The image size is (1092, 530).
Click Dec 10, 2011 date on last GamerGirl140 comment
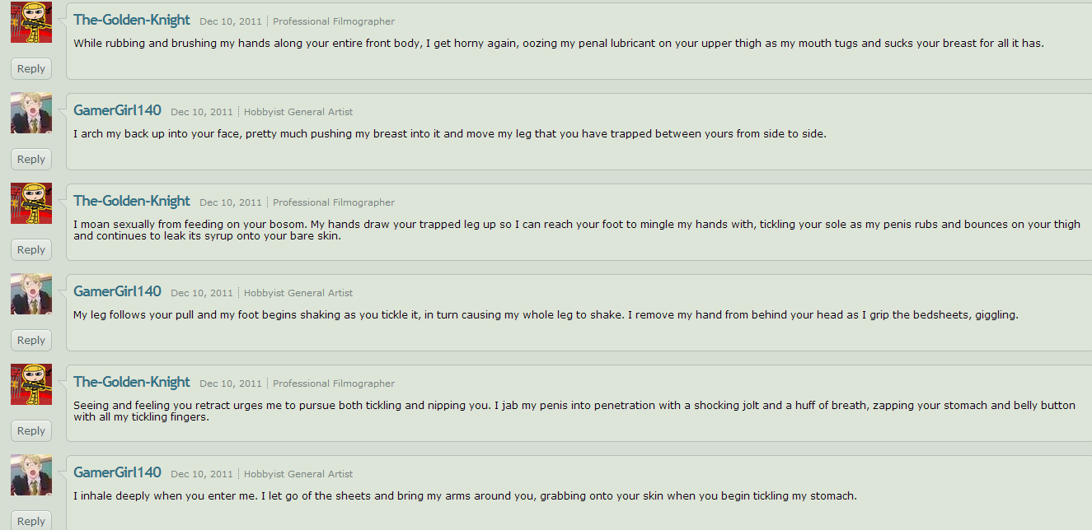[202, 474]
